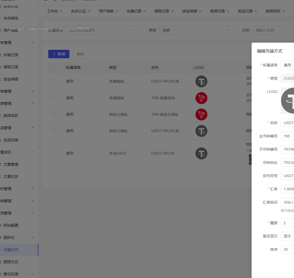
Task: Check the USDT-TRC20-优 row checkbox
Action: tap(54, 81)
